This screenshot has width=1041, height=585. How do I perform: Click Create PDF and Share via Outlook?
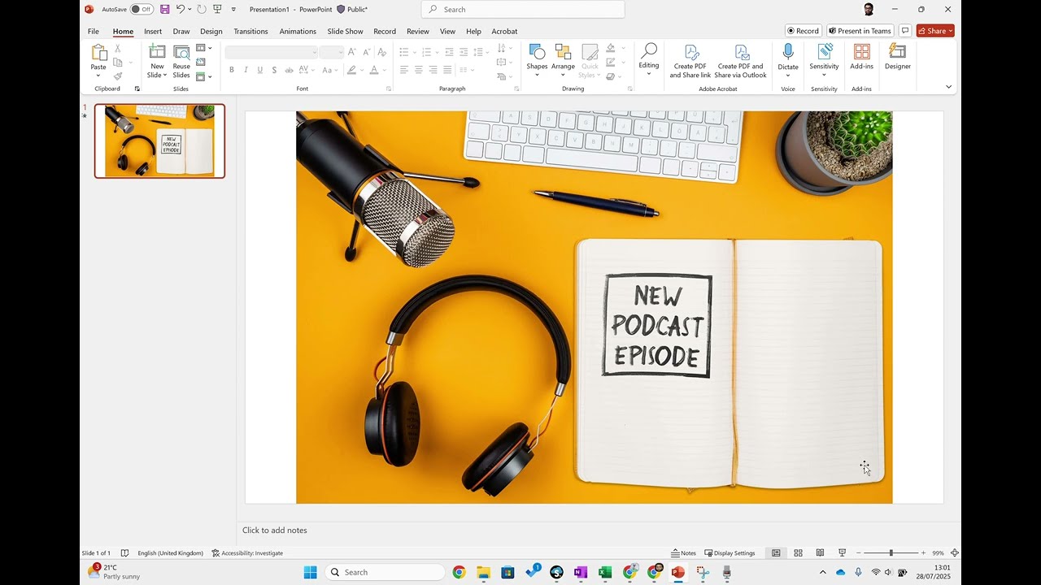pos(741,62)
